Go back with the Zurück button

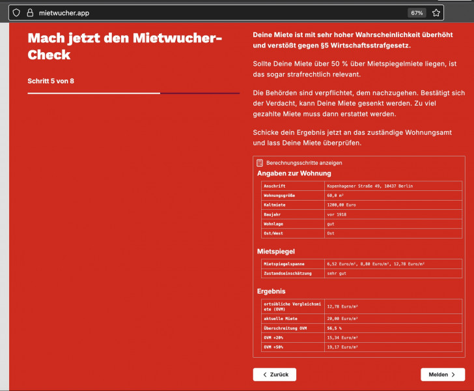click(x=275, y=374)
